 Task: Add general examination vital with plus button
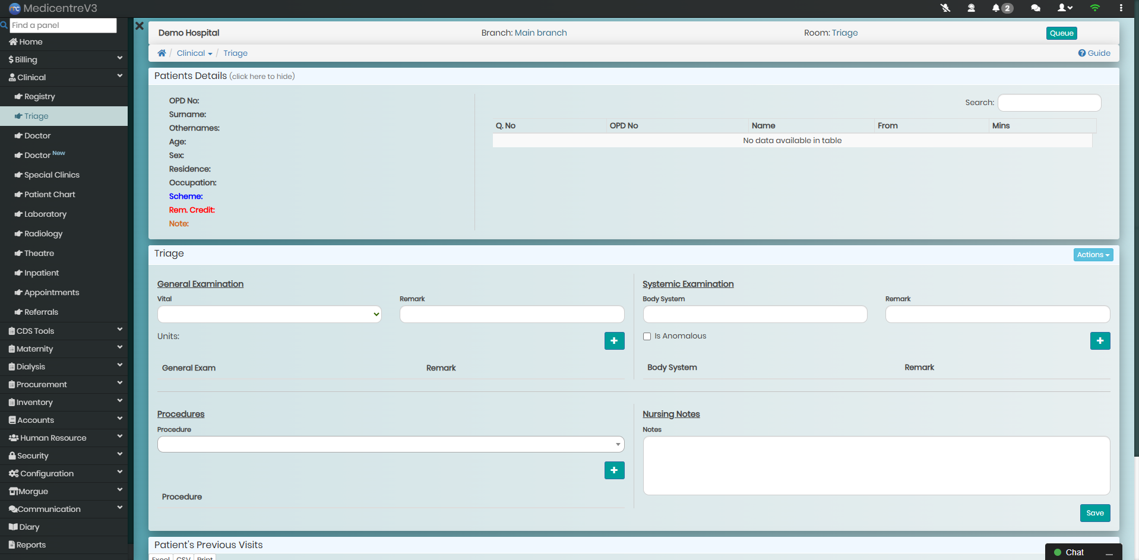click(614, 341)
